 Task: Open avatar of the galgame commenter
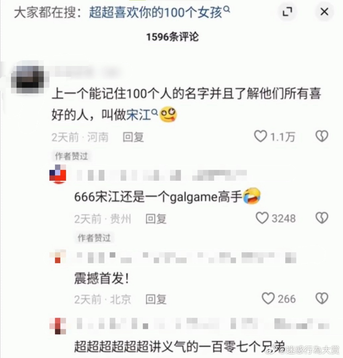(x=58, y=174)
